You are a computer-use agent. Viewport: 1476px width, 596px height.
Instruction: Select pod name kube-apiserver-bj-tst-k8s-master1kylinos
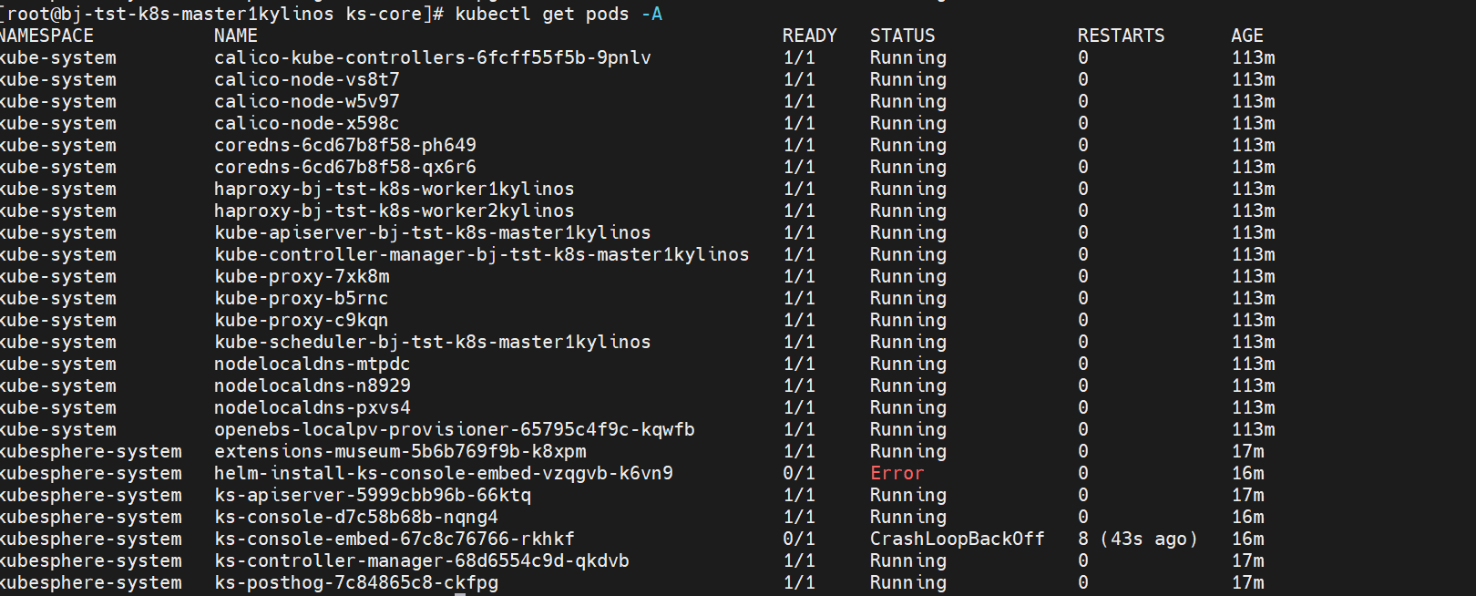tap(432, 232)
